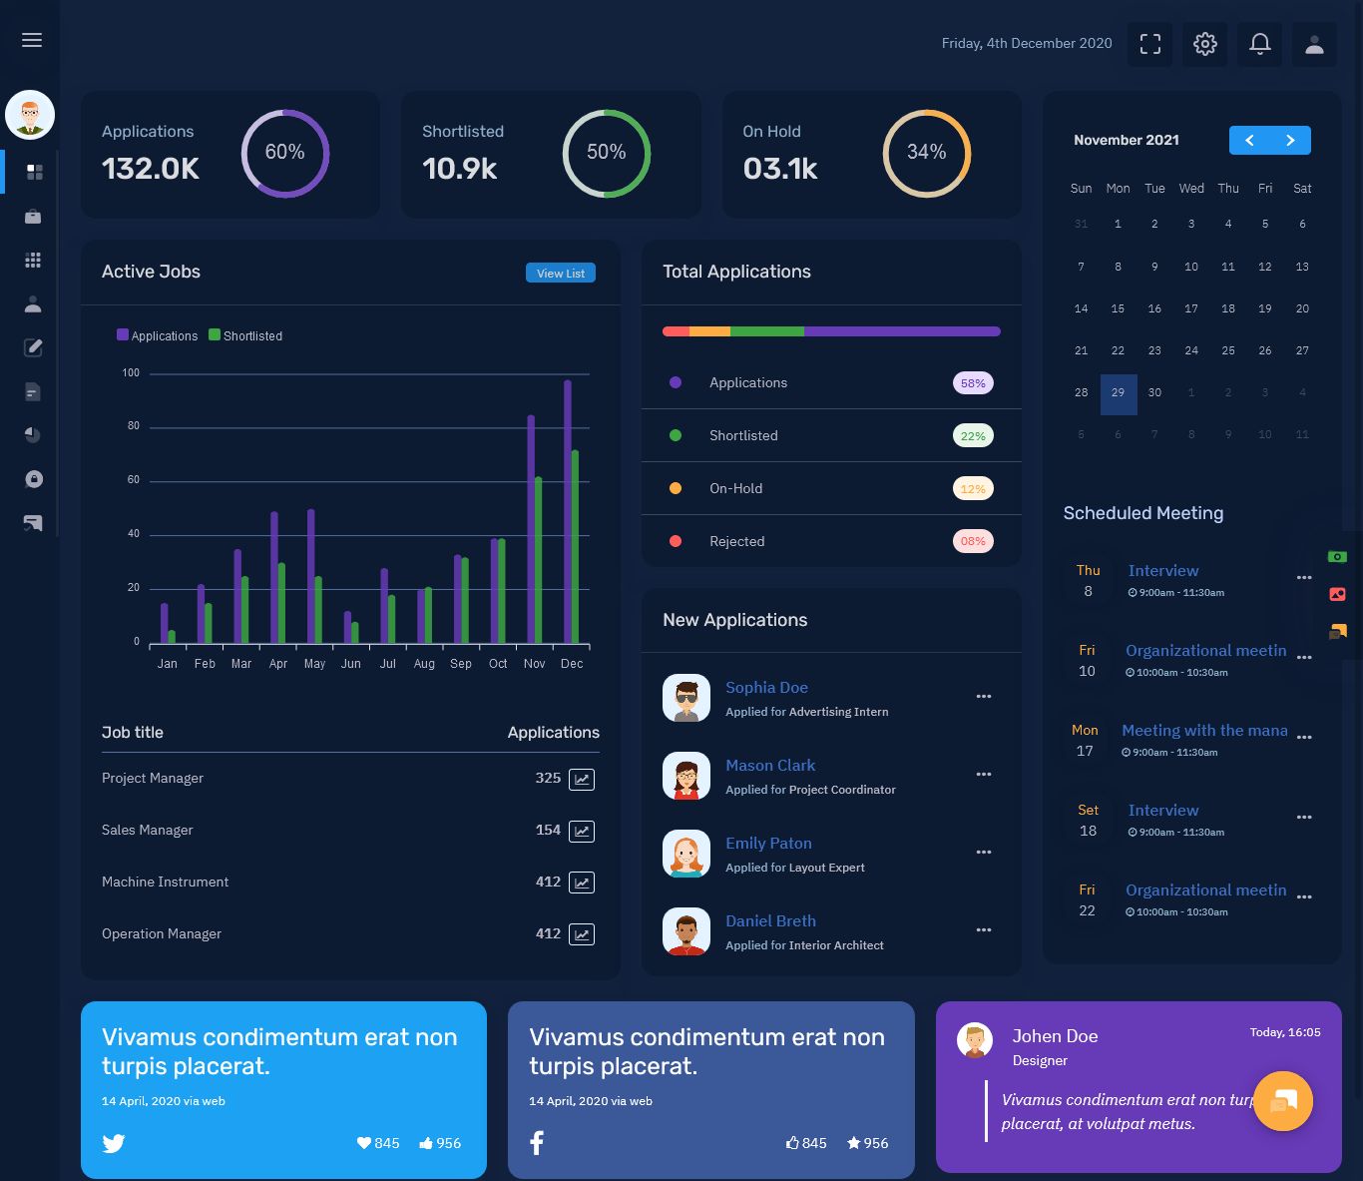Click the pie chart icon in sidebar
This screenshot has height=1181, width=1363.
click(x=33, y=434)
